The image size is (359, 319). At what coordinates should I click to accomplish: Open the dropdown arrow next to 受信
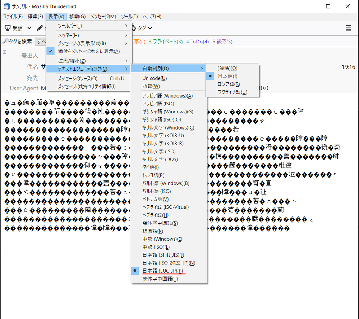point(29,28)
